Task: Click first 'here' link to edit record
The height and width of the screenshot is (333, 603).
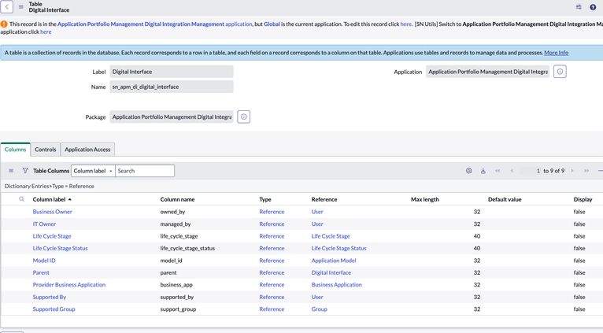Action: pos(405,24)
